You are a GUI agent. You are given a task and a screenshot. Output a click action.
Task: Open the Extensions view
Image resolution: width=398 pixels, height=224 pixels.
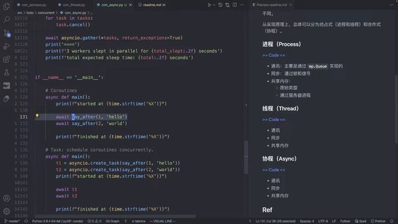(x=6, y=60)
